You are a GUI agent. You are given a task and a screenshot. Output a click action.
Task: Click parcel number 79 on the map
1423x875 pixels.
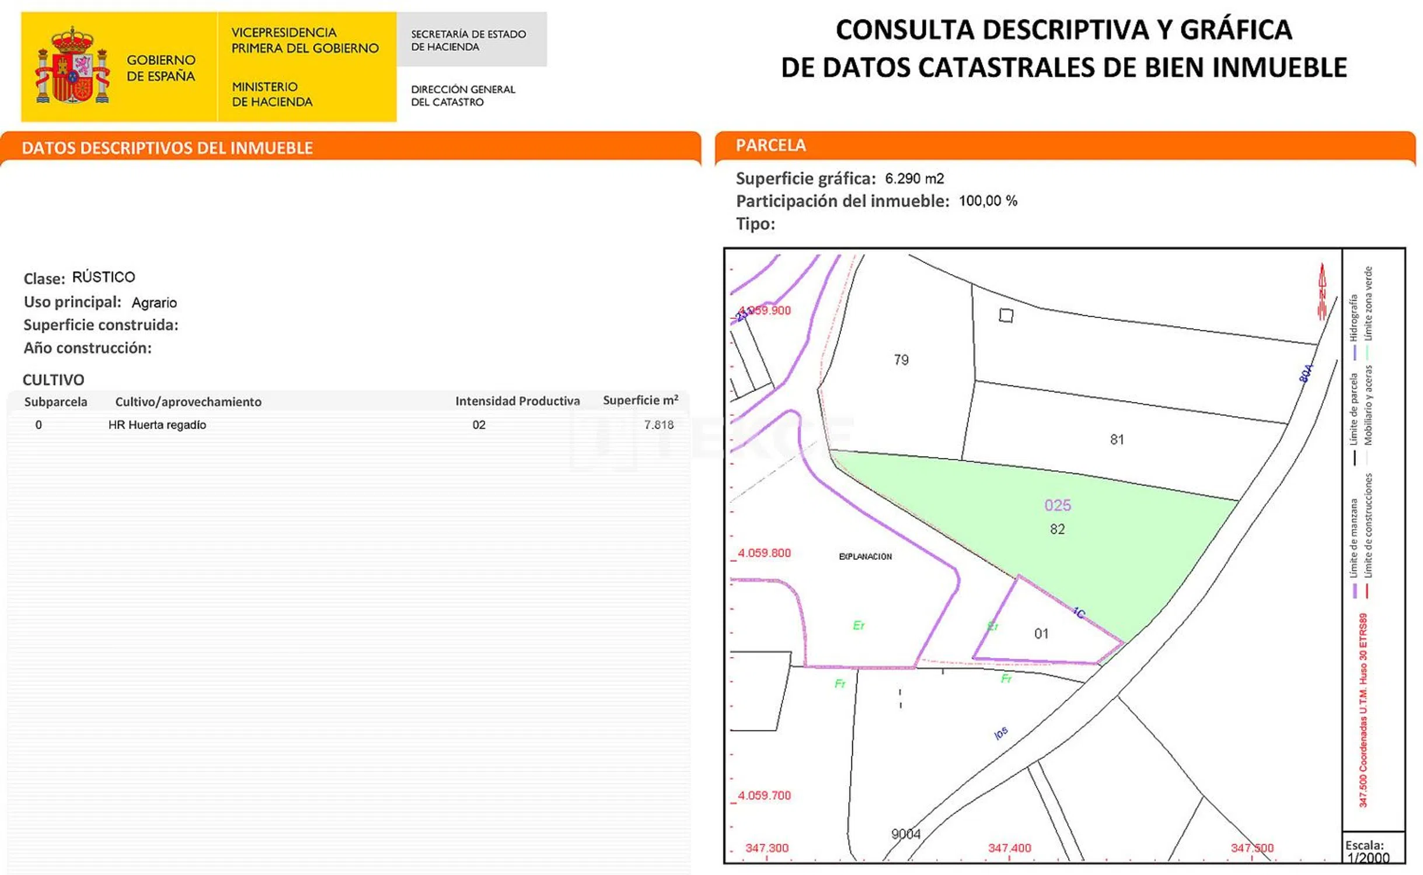[901, 360]
